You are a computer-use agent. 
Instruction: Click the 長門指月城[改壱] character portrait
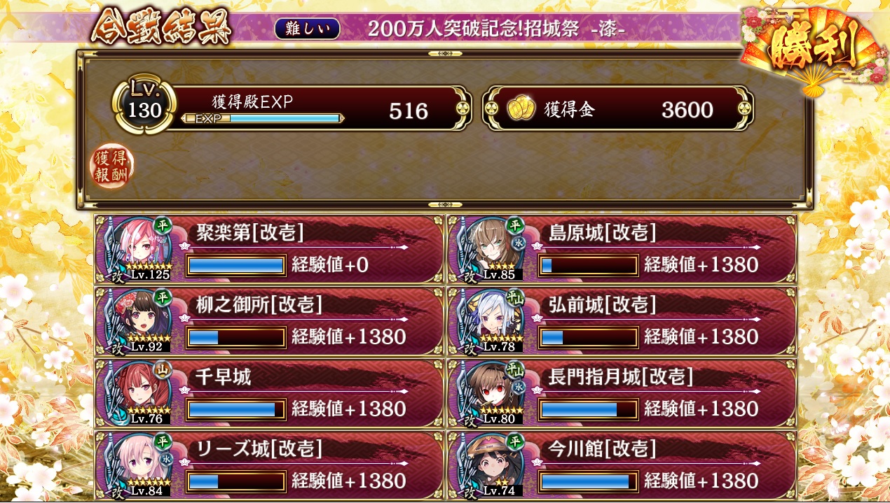click(x=494, y=390)
